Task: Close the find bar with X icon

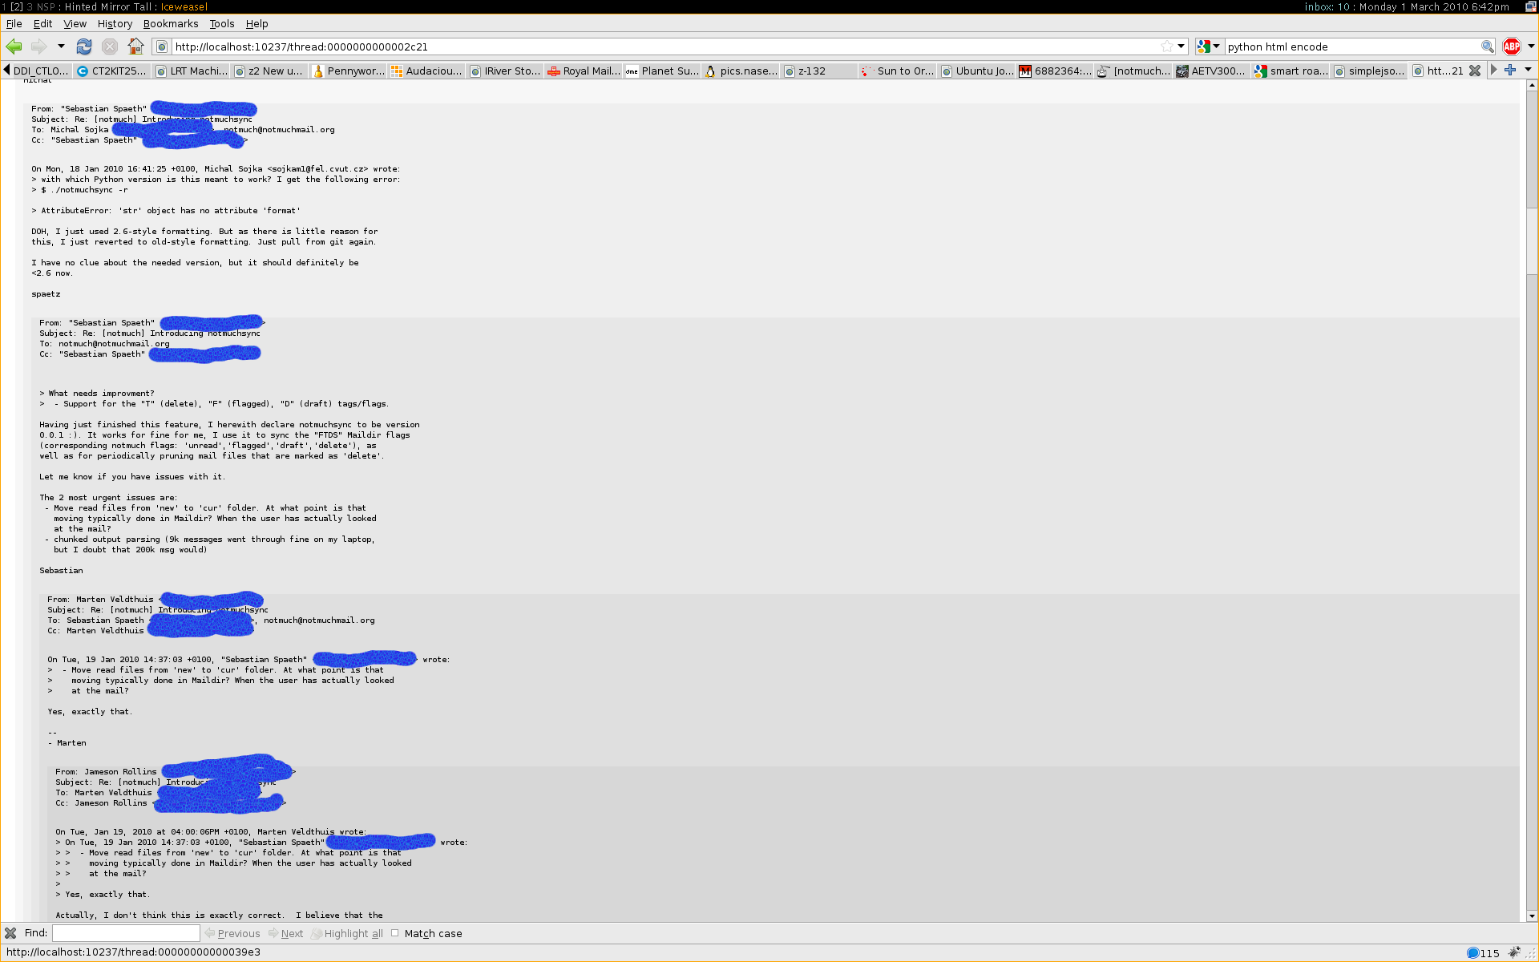Action: pos(10,933)
